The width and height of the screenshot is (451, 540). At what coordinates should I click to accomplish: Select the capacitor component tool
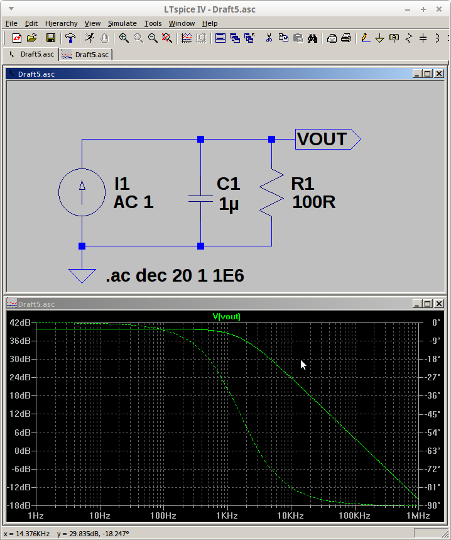[x=423, y=38]
